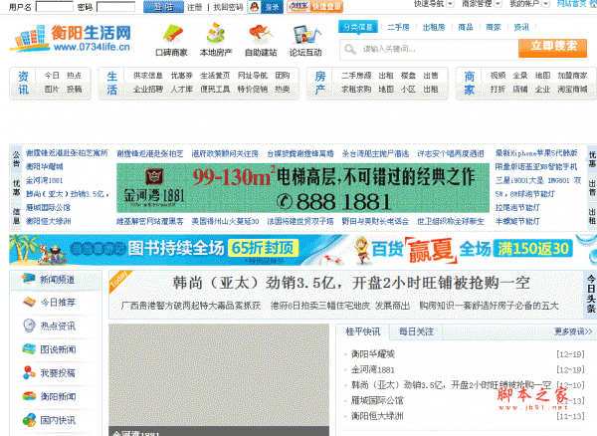597x436 pixels.
Task: Click 半螺旋节能灯 in right list
Action: 517,221
